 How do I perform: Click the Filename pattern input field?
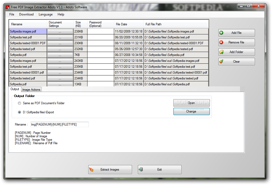pyautogui.click(x=59, y=124)
